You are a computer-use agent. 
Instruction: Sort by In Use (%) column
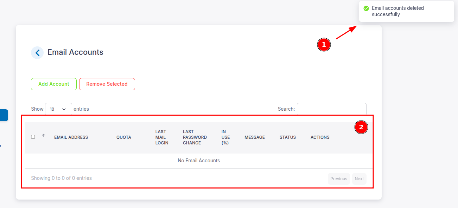click(225, 137)
